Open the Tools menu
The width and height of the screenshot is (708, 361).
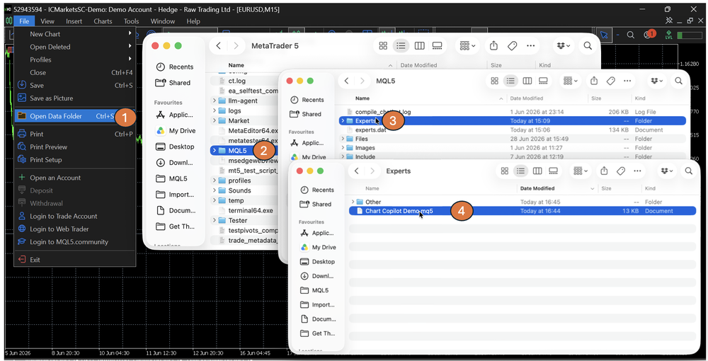click(132, 21)
